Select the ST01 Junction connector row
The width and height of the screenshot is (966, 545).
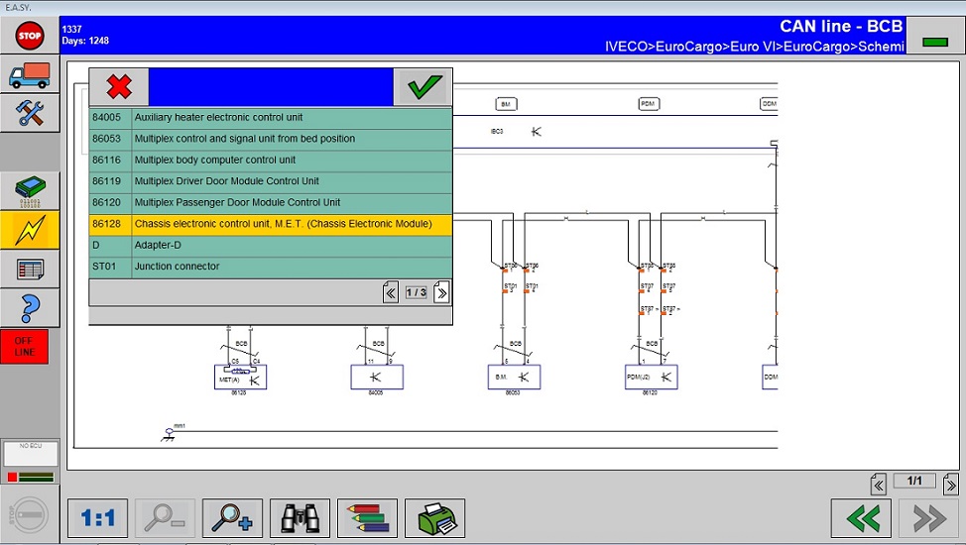pyautogui.click(x=271, y=266)
